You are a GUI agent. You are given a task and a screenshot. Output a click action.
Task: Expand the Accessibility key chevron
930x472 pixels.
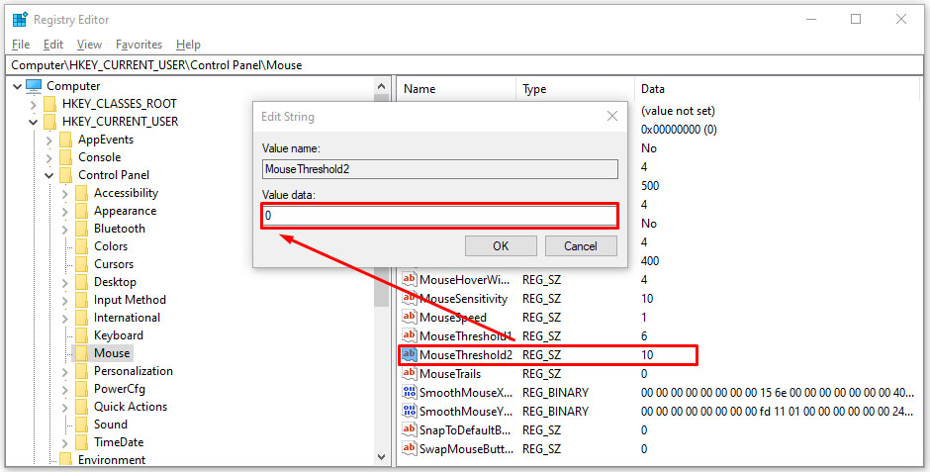point(65,193)
